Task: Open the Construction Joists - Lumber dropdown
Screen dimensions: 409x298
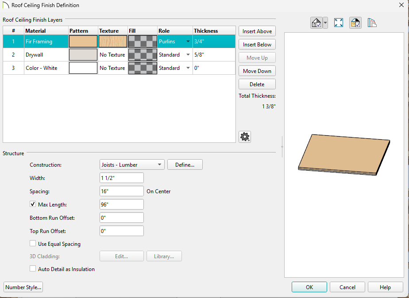Action: point(132,164)
